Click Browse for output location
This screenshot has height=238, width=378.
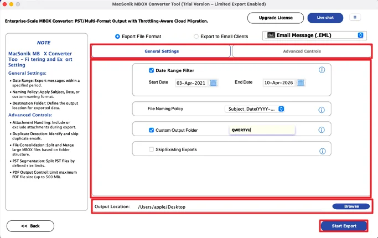(x=351, y=206)
